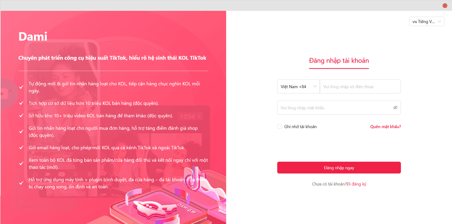Tick the Ghi nhớ tài khoản checkbox
Screen dimensions: 452x224
[280, 126]
